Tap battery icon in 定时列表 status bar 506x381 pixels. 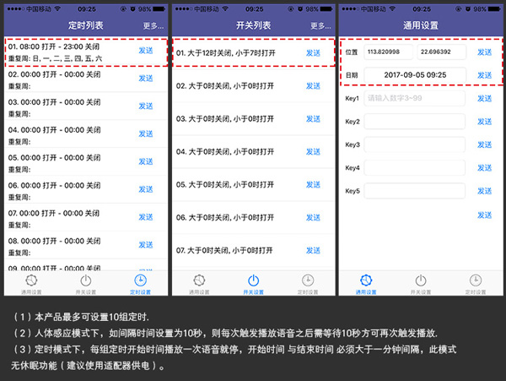pos(159,9)
